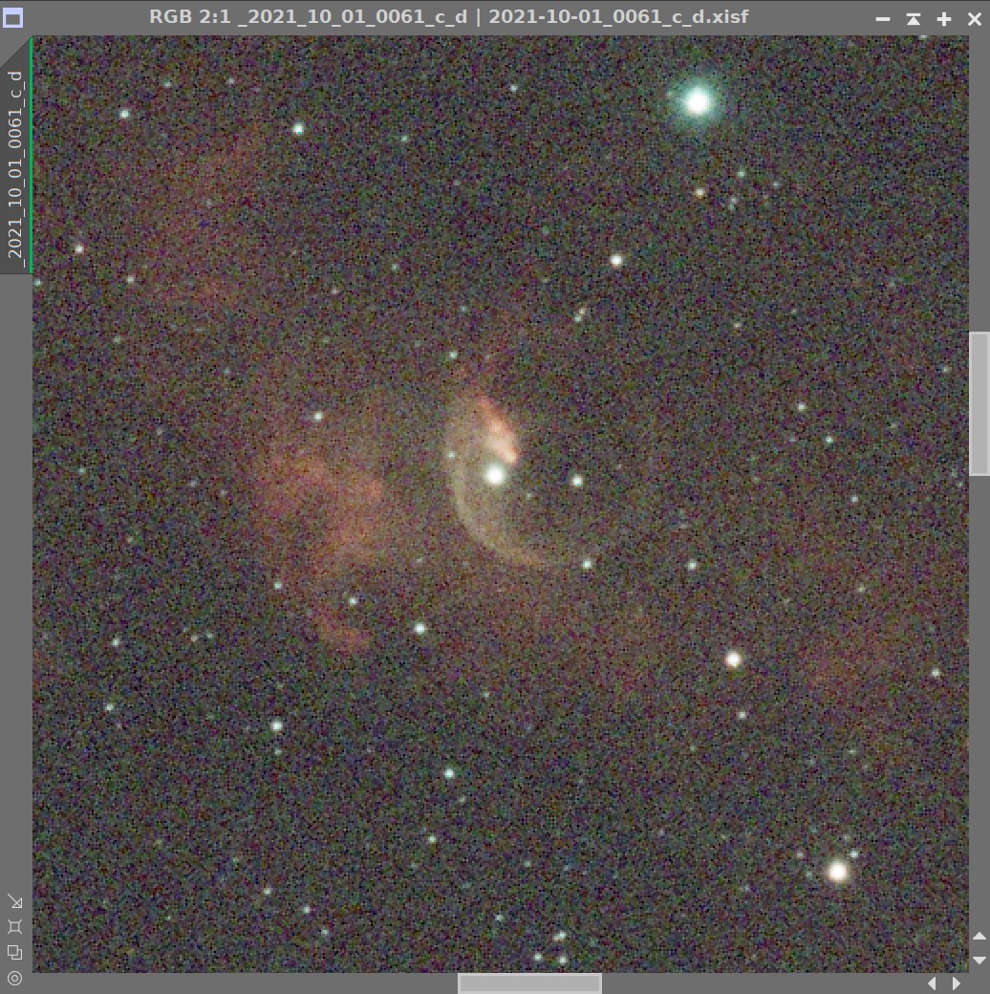Viewport: 990px width, 994px height.
Task: Close the 2021-10-01_0061_c_d.xisf image window
Action: coord(975,19)
